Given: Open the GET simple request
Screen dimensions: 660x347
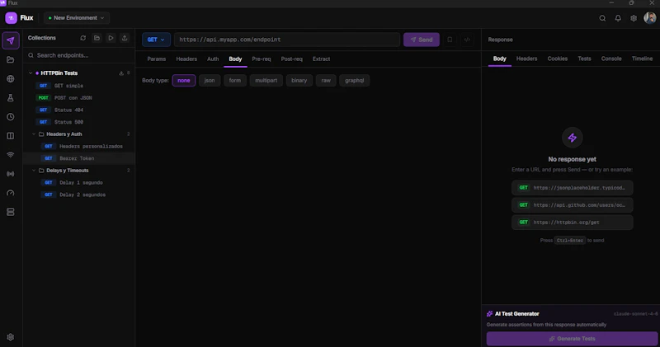Looking at the screenshot, I should pos(78,86).
